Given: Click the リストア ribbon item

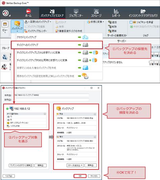Looking at the screenshot, I should [61, 22].
